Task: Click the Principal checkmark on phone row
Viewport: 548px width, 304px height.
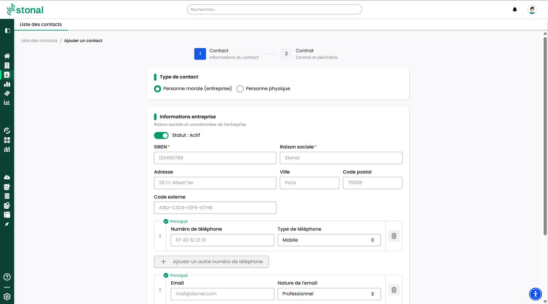Action: (x=166, y=221)
